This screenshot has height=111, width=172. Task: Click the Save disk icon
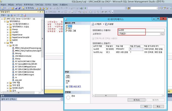(x=16, y=8)
